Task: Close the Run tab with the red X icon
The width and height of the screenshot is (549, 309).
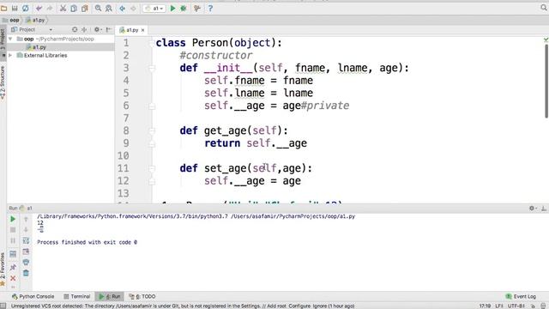Action: [13, 278]
